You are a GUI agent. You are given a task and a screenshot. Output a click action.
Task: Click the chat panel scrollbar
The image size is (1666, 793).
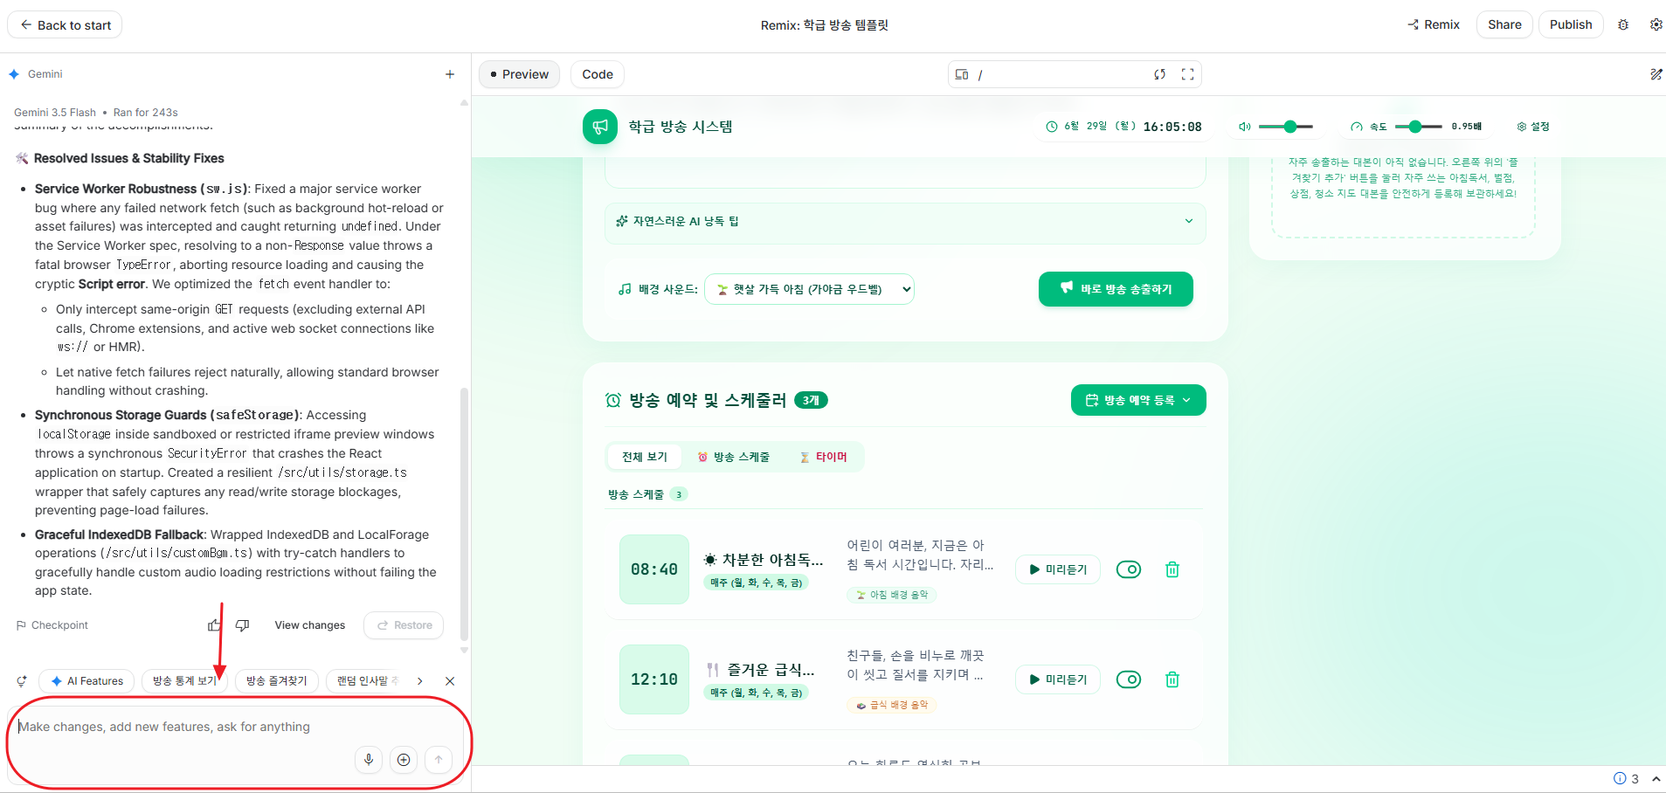point(464,515)
